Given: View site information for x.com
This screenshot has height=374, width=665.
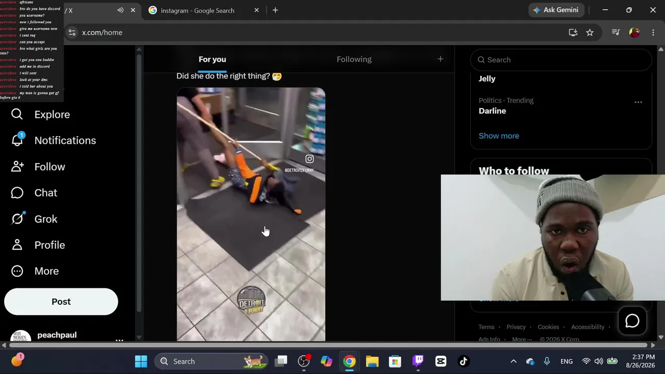Looking at the screenshot, I should coord(72,32).
